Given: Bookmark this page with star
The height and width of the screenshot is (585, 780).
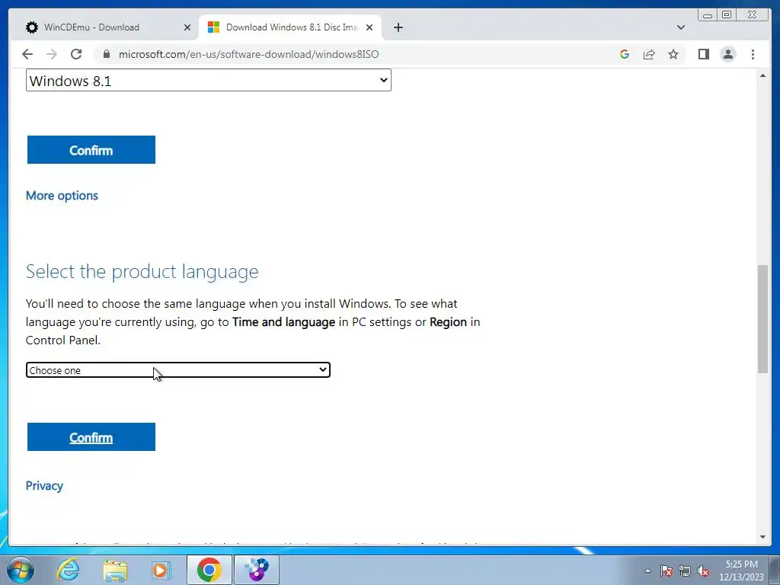Looking at the screenshot, I should [673, 54].
